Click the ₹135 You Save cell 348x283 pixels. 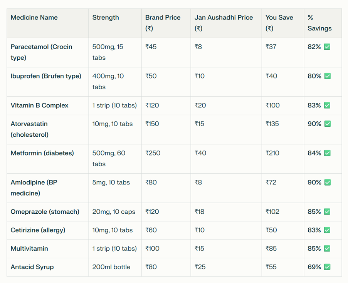pos(272,124)
